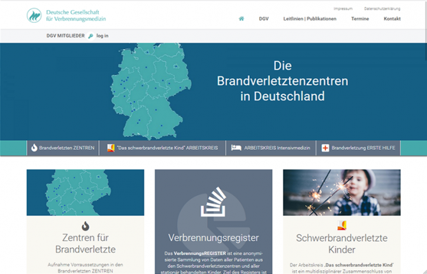This screenshot has height=274, width=427.
Task: Go to the Termine page
Action: click(x=359, y=18)
